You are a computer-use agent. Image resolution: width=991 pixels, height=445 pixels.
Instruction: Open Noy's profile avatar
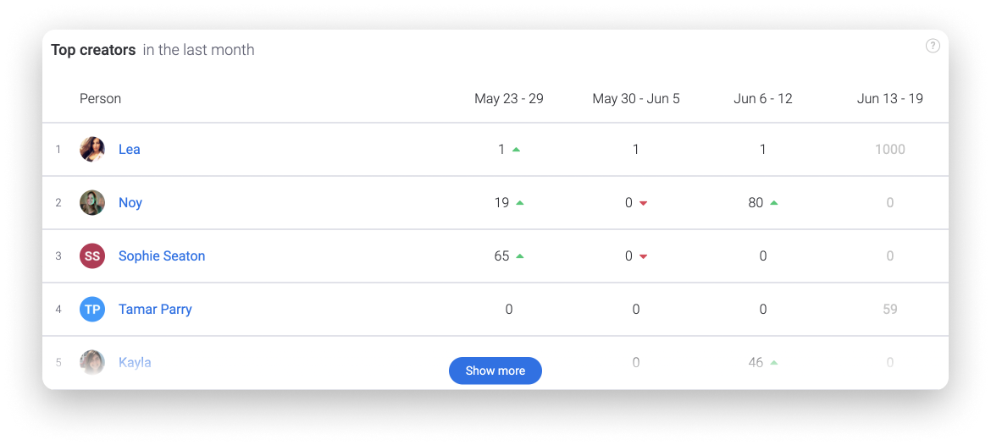click(92, 202)
